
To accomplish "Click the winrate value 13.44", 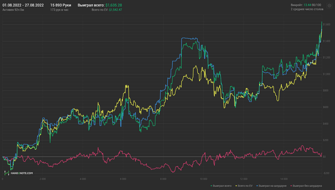I will pyautogui.click(x=307, y=5).
